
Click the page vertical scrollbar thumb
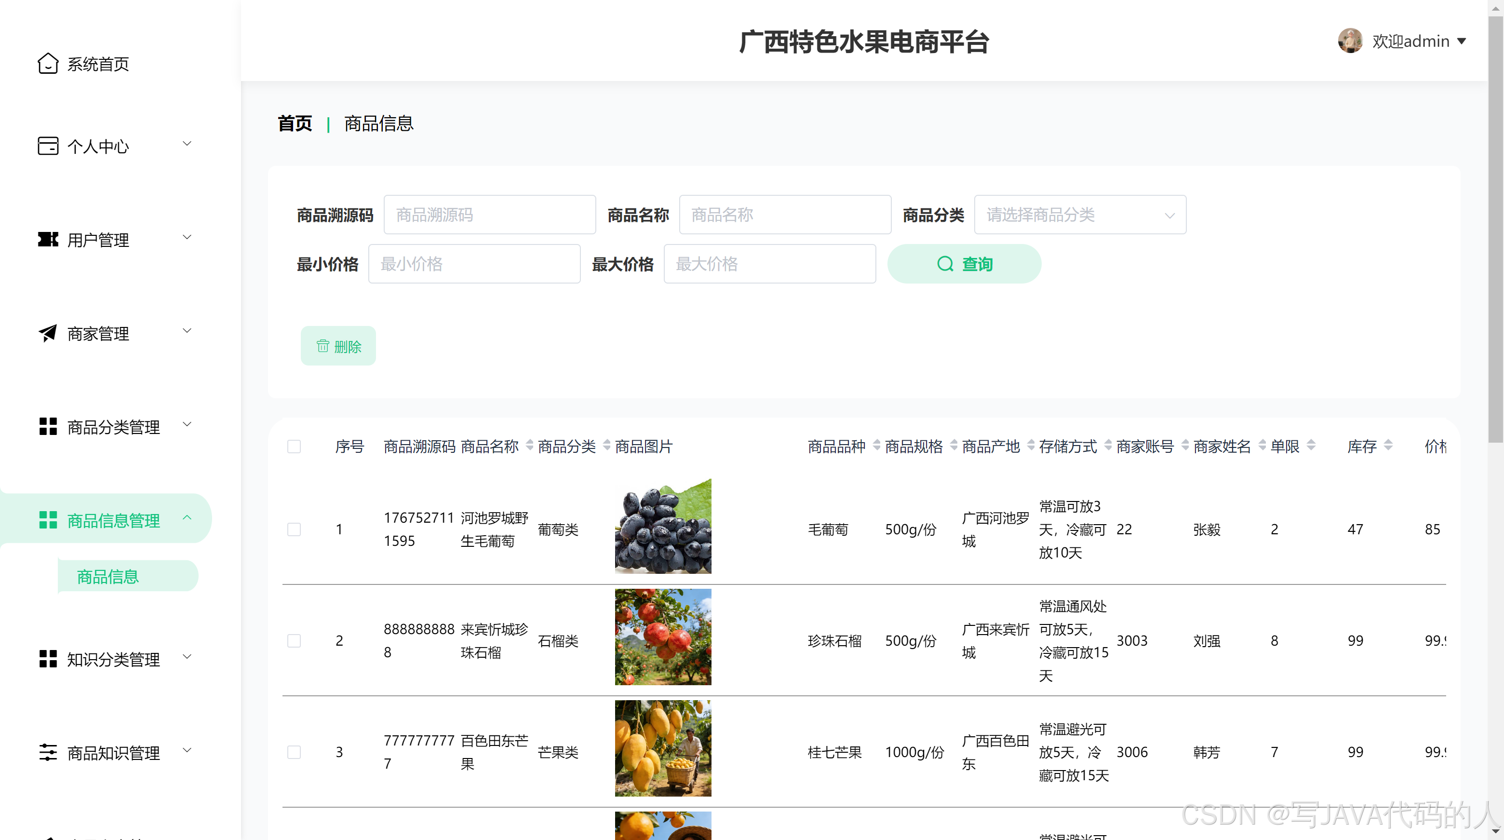tap(1496, 229)
